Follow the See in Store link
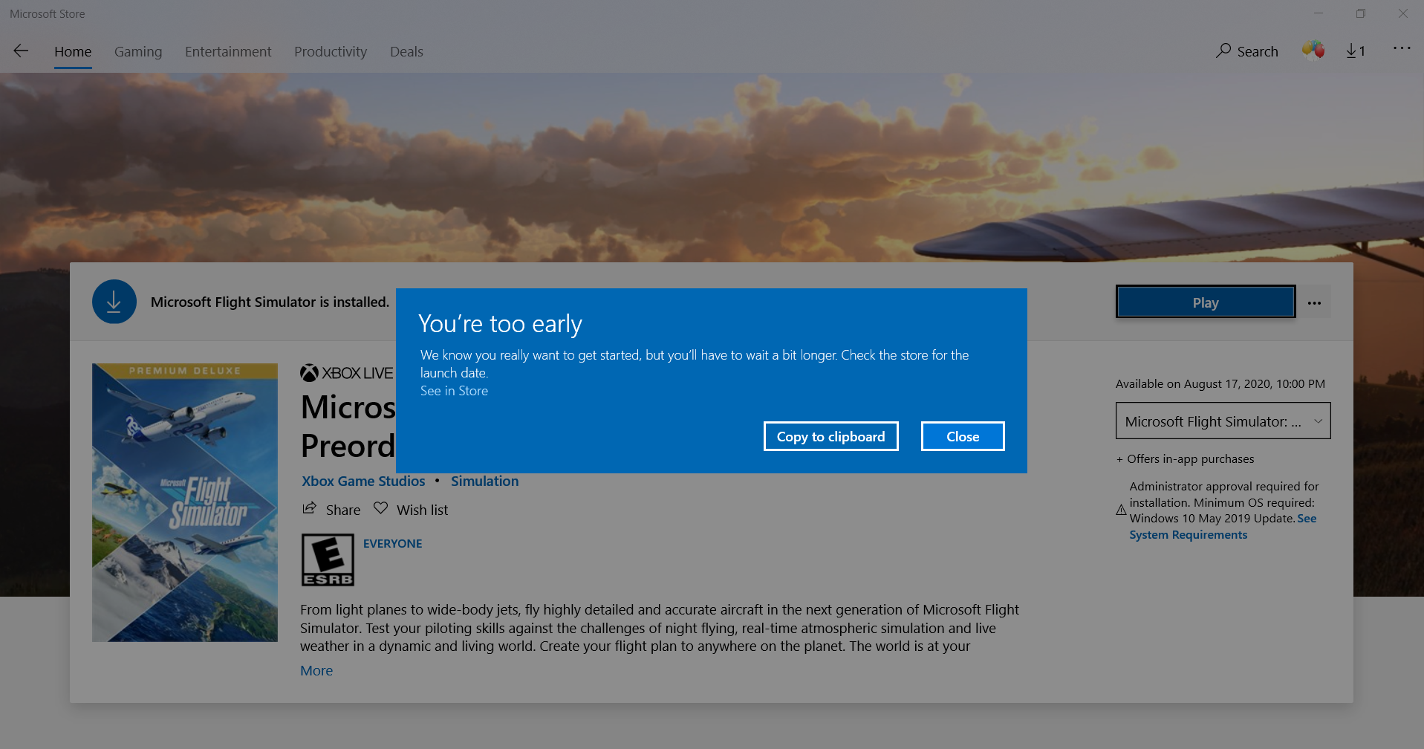Image resolution: width=1424 pixels, height=749 pixels. pyautogui.click(x=454, y=391)
